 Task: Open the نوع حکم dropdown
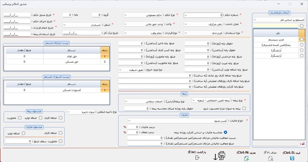tap(143, 15)
